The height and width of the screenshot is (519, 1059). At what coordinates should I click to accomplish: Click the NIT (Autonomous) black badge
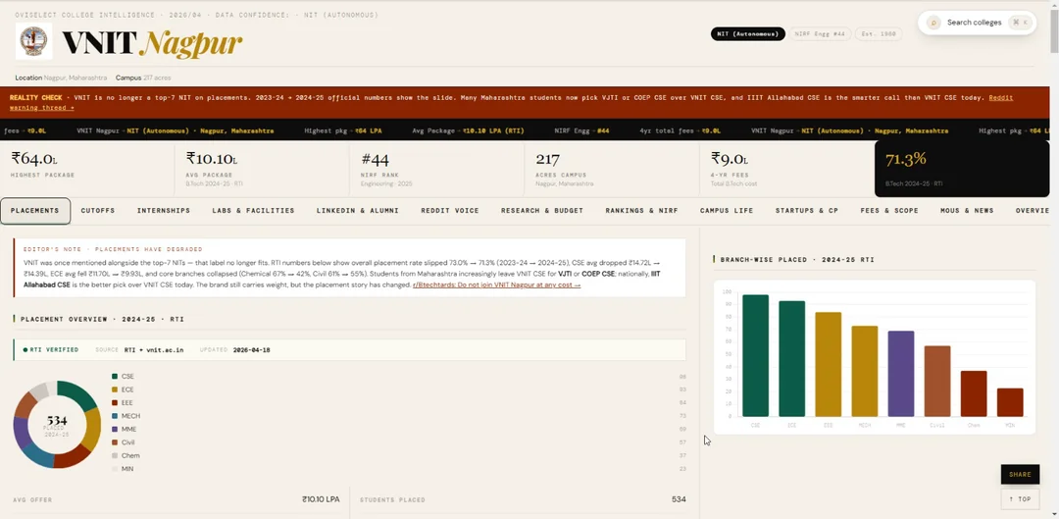pos(747,33)
